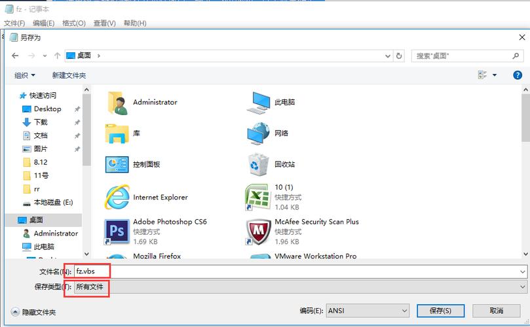Screen dimensions: 530x327
Task: Open the rr folder in sidebar
Action: [31, 189]
